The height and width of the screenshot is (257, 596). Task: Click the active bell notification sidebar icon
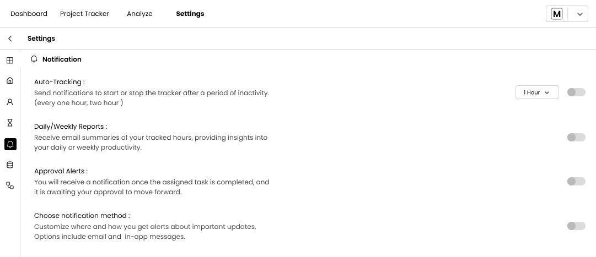[x=10, y=144]
